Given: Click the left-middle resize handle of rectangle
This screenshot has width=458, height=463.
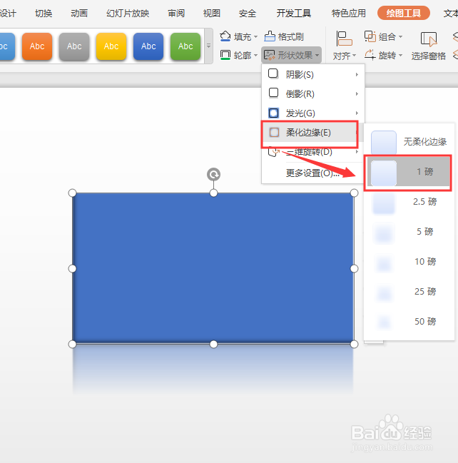Looking at the screenshot, I should [x=72, y=268].
